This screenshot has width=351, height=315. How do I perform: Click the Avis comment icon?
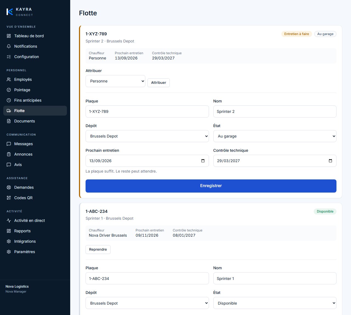coord(9,165)
